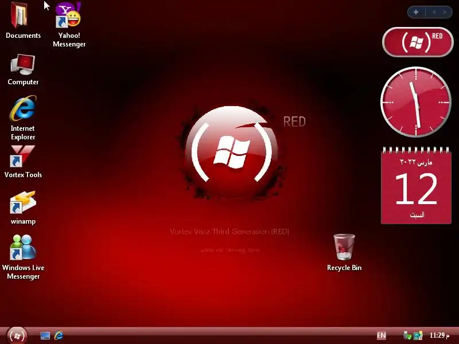459x344 pixels.
Task: Go to next sidebar gadgets page
Action: coord(445,12)
